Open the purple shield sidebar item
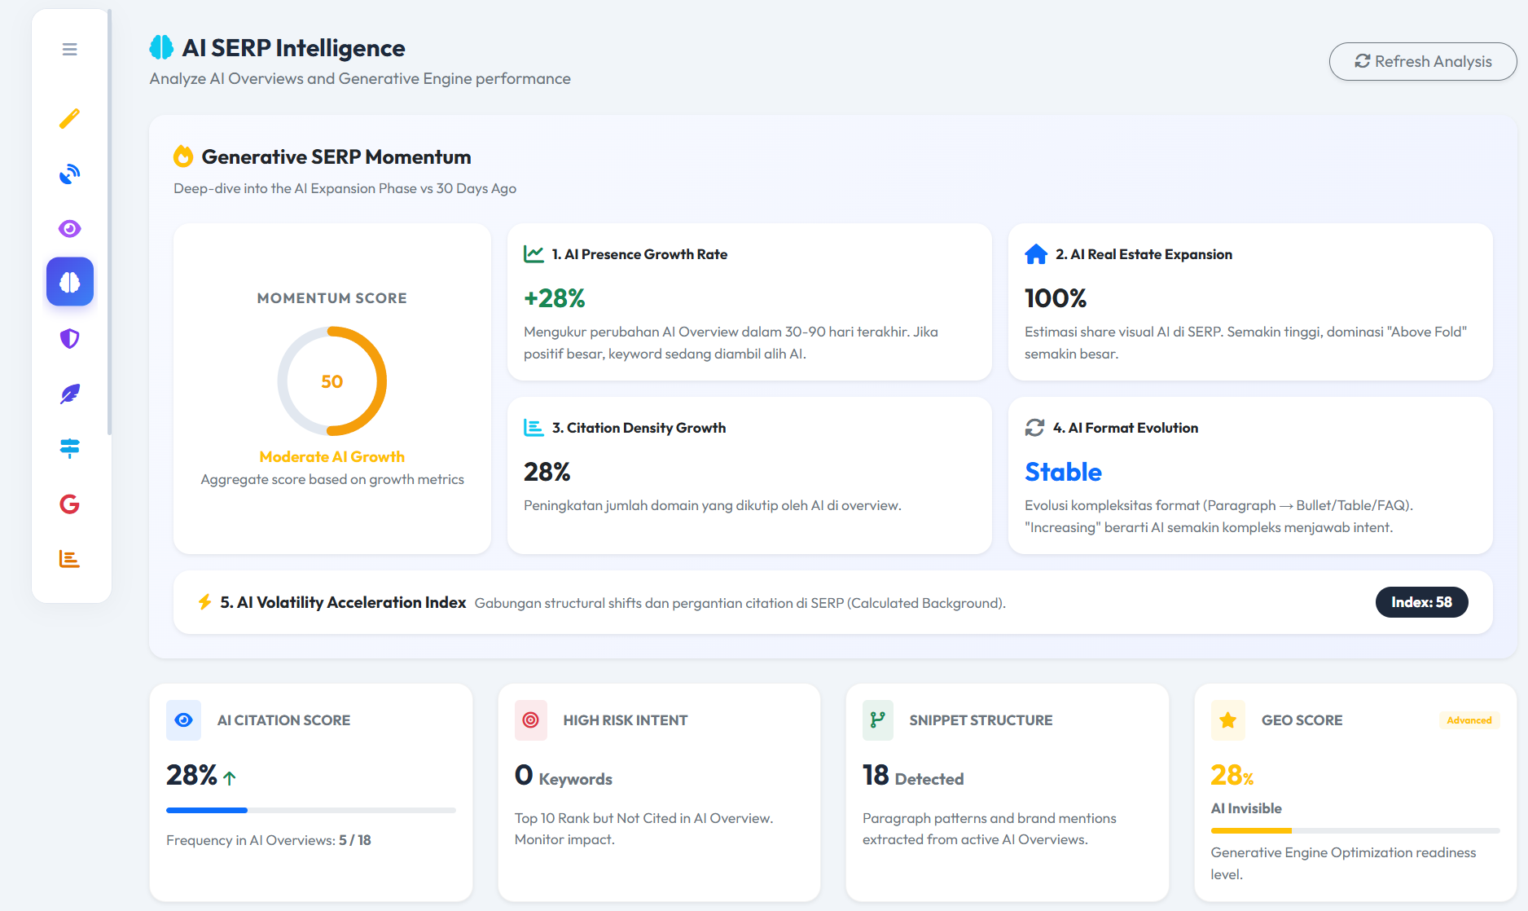 point(70,338)
